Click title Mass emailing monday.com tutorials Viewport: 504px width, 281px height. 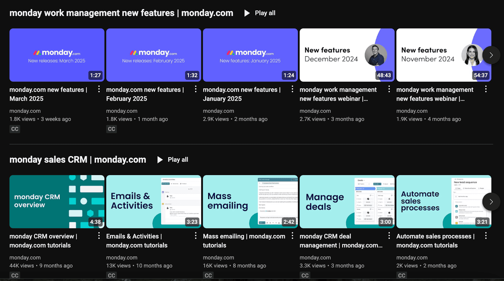point(244,241)
